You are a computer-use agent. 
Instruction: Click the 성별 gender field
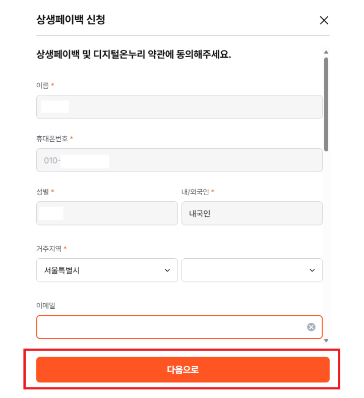[107, 213]
